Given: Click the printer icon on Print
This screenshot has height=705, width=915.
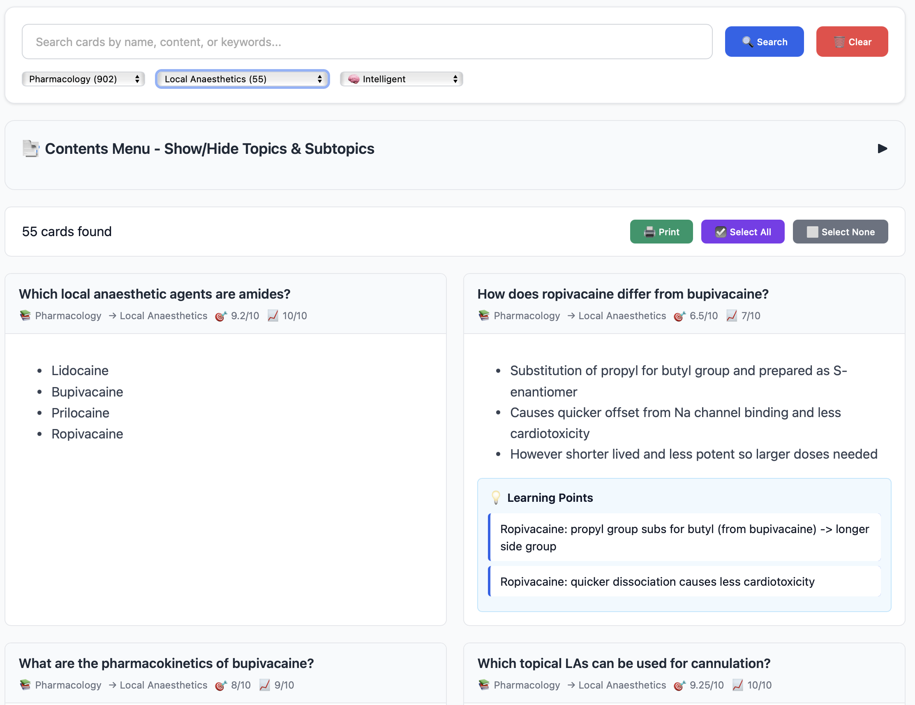Looking at the screenshot, I should click(x=649, y=232).
